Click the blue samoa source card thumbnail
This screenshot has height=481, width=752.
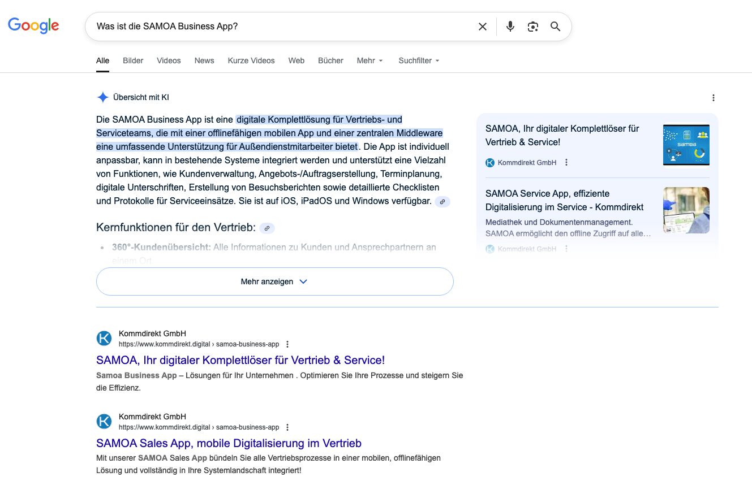(686, 145)
